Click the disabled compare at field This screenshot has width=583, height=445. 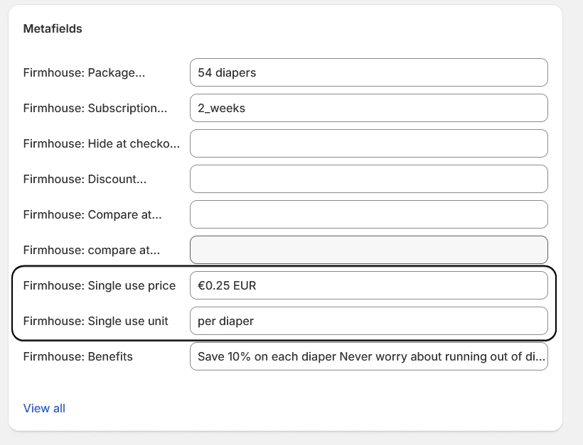point(368,249)
